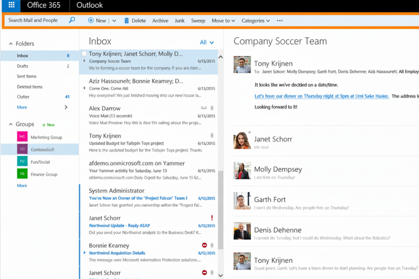Check the checkbox on the Company Soccer Team conversation

click(84, 53)
